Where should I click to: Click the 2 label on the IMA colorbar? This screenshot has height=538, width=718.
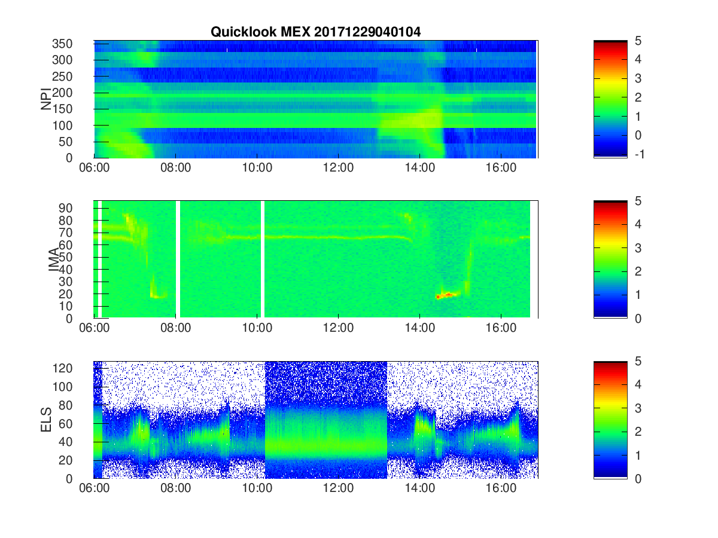638,271
